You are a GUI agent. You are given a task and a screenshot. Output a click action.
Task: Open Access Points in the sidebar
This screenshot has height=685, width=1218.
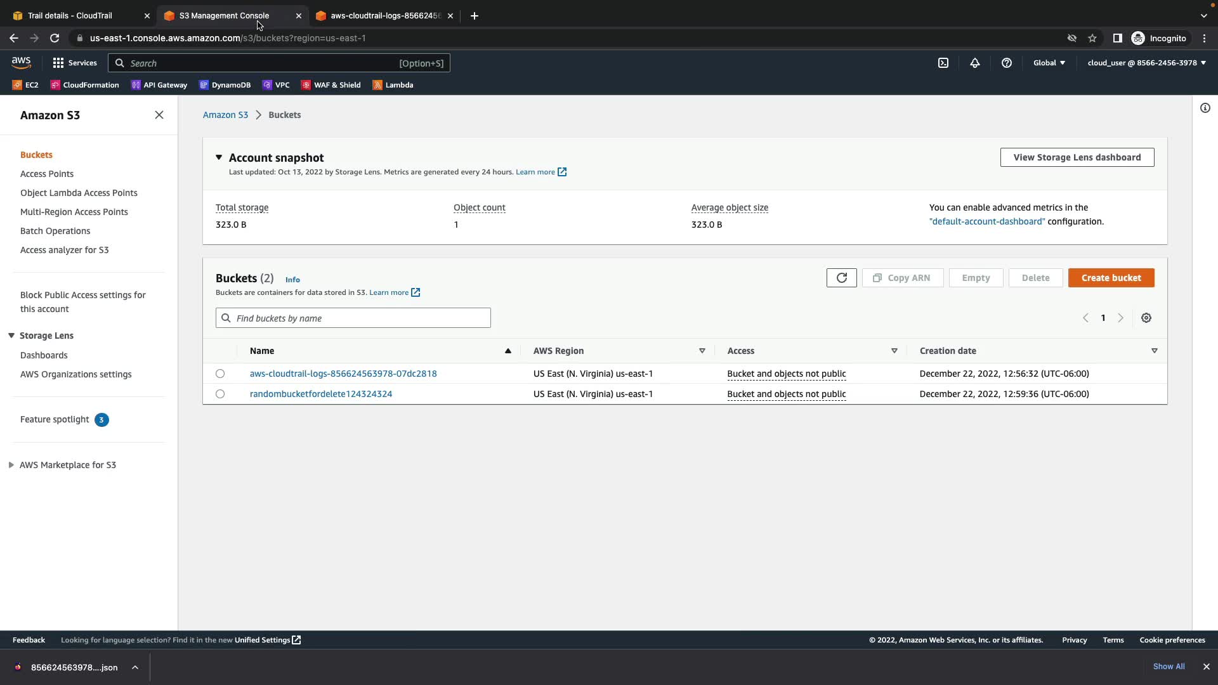pyautogui.click(x=47, y=174)
